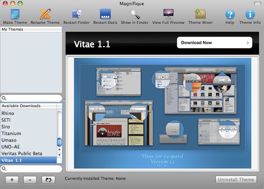264x189 pixels.
Task: Click the yellow minimize window button
Action: click(x=13, y=3)
